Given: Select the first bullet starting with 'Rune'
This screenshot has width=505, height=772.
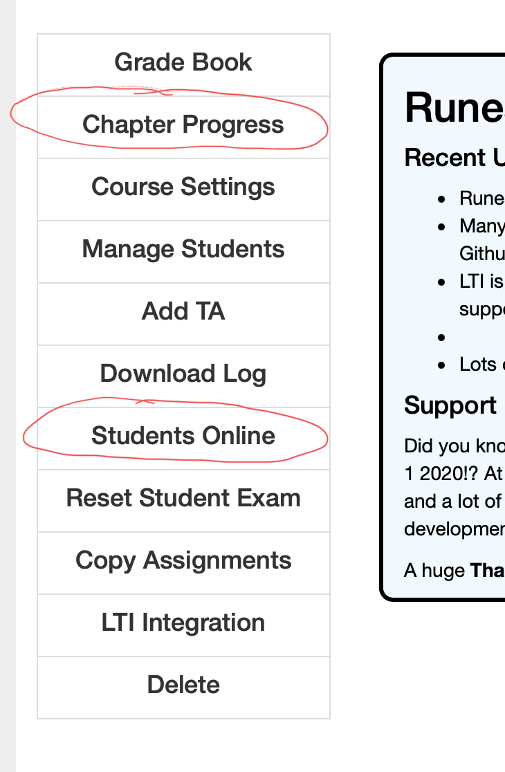Looking at the screenshot, I should 481,199.
